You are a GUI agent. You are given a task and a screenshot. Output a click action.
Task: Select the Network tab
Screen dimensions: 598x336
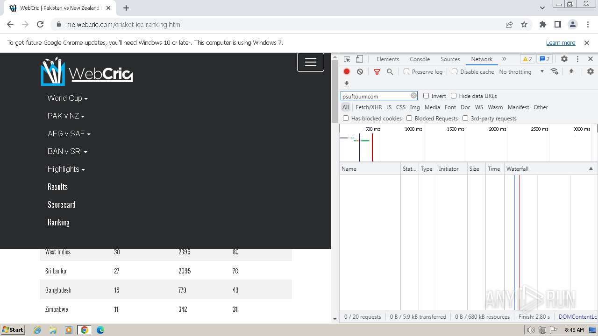tap(482, 59)
